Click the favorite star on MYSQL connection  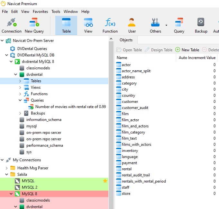[105, 181]
